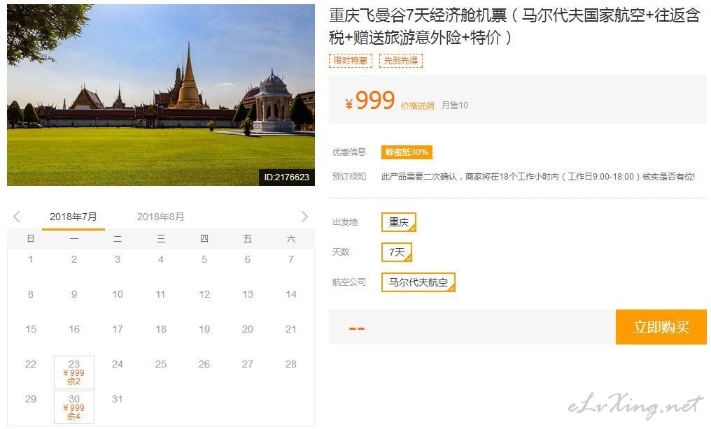The height and width of the screenshot is (429, 711).
Task: Click calendar date 24
Action: (118, 364)
